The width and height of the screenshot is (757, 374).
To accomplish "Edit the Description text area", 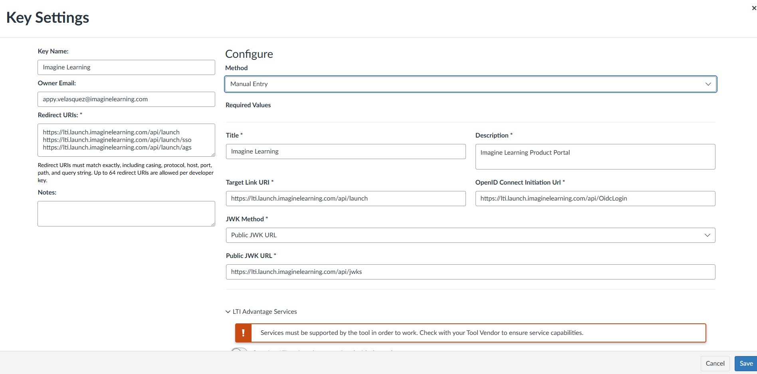I will (x=595, y=157).
